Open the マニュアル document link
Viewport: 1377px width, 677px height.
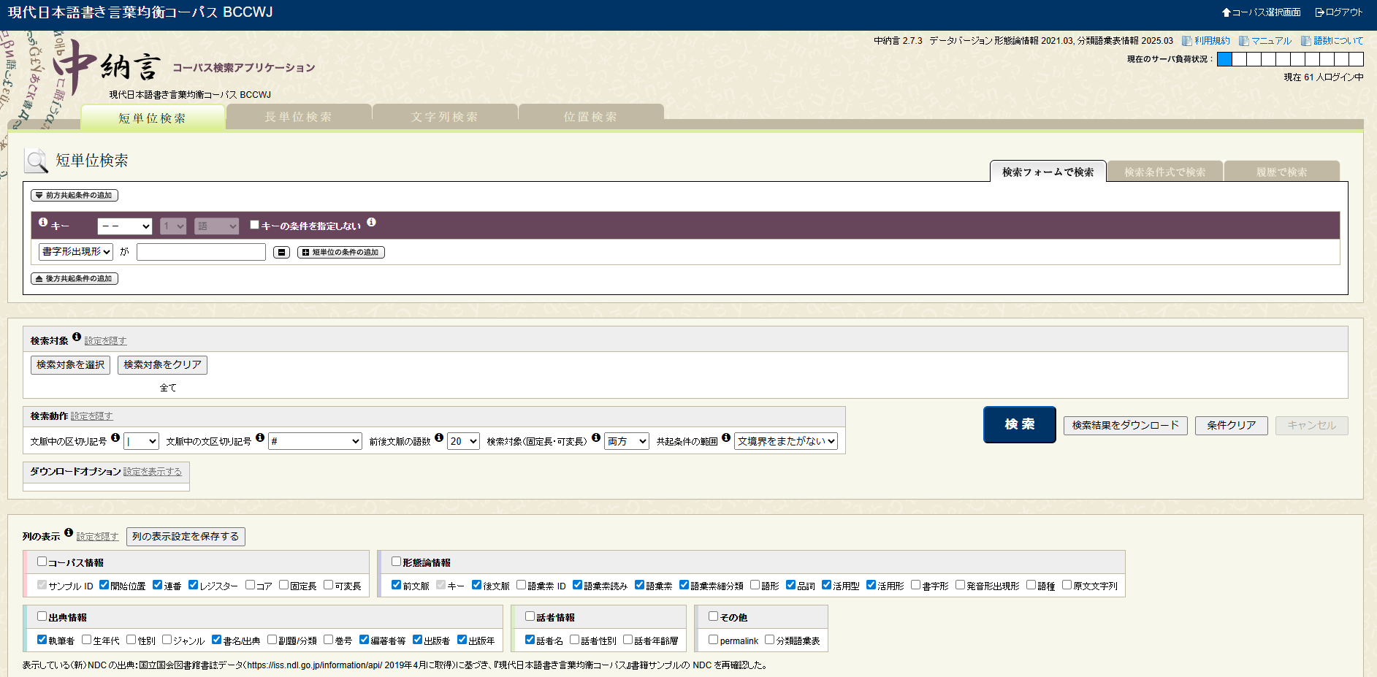tap(1270, 41)
